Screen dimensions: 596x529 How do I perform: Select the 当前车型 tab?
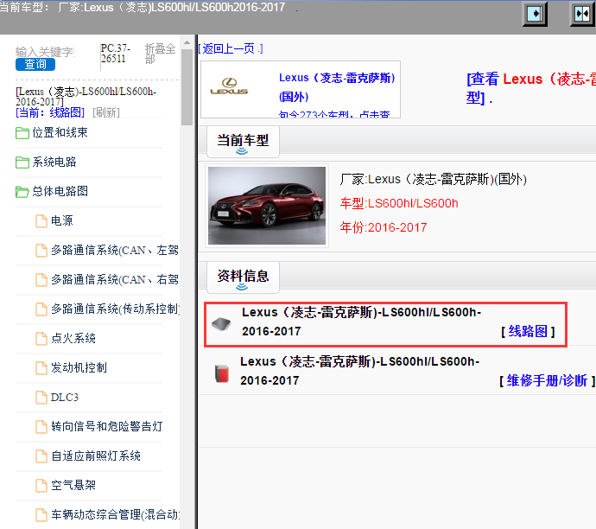243,142
